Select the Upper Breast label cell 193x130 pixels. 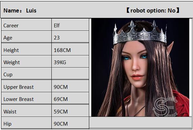point(26,86)
